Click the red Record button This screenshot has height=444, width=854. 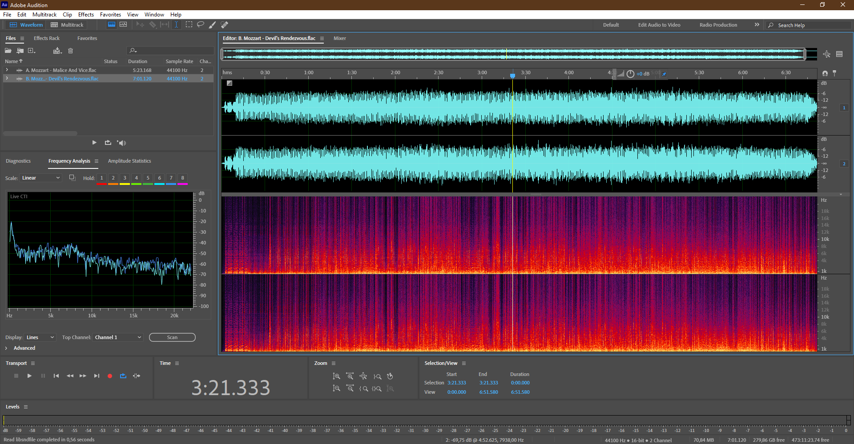point(110,376)
